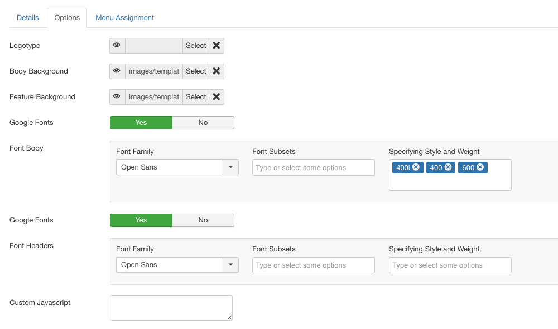
Task: Remove the 400i font weight tag
Action: (416, 167)
